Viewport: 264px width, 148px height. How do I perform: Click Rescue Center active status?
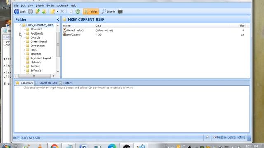point(229,137)
